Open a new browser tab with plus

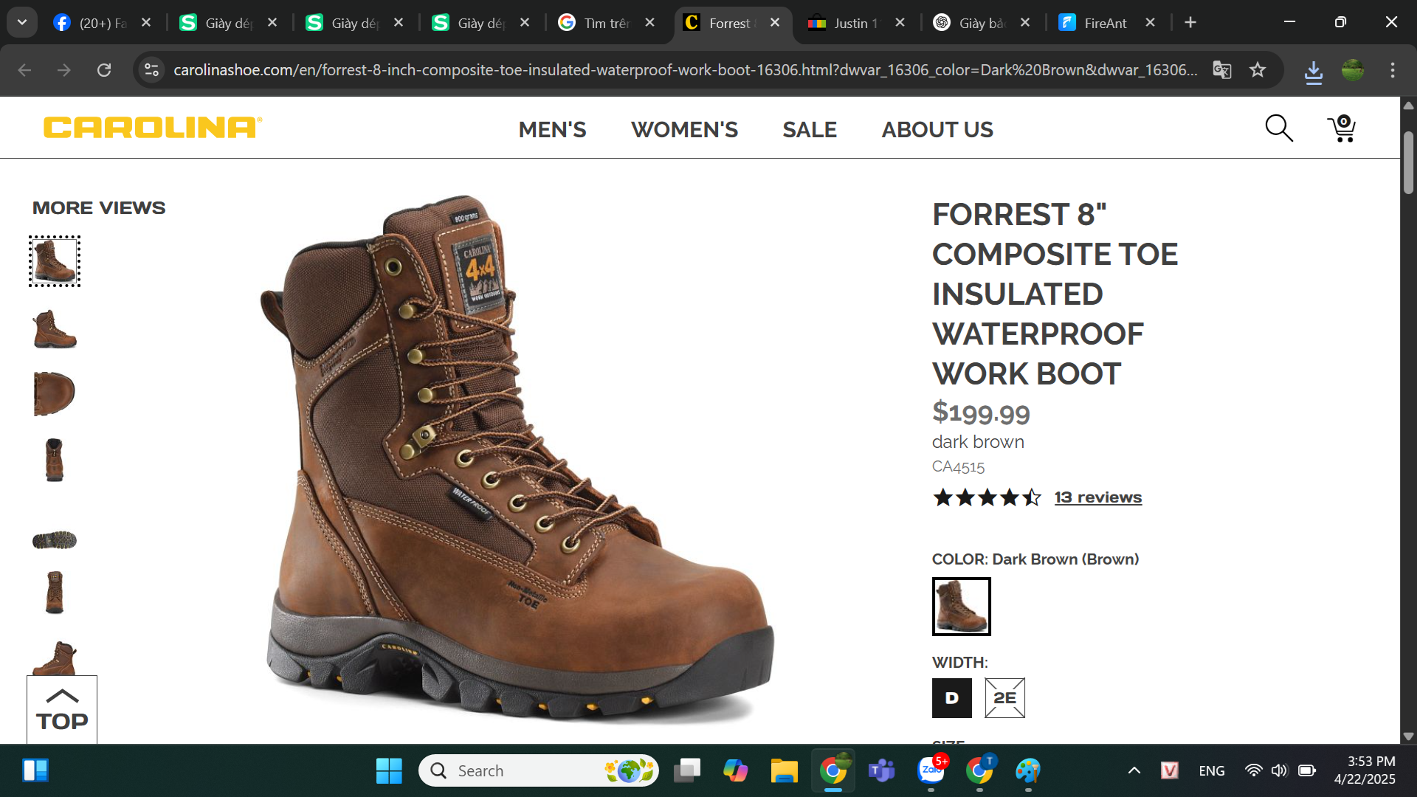click(1190, 23)
